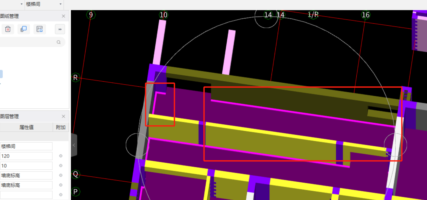This screenshot has width=427, height=200.
Task: Edit the 120 property value field
Action: click(x=26, y=156)
